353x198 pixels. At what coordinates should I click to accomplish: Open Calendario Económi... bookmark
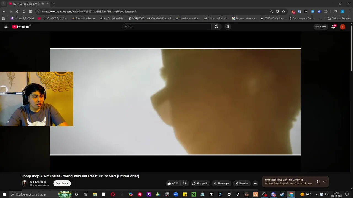pos(160,18)
